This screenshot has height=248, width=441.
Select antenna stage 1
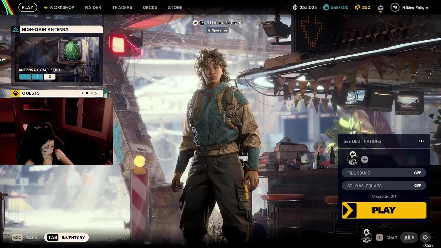25,77
